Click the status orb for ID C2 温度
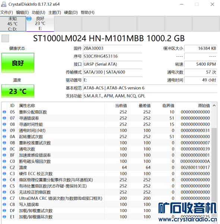 [x=4, y=167]
